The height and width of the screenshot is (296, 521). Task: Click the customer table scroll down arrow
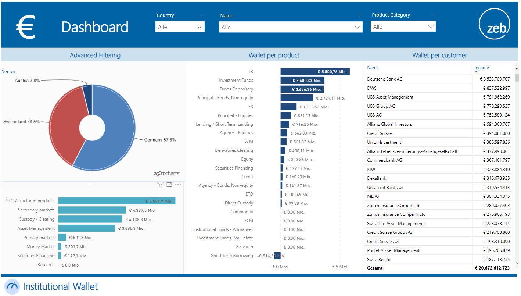pyautogui.click(x=517, y=263)
